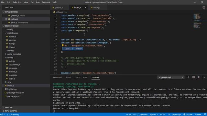The width and height of the screenshot is (207, 116).
Task: Click Prettier in the status bar
Action: point(198,115)
